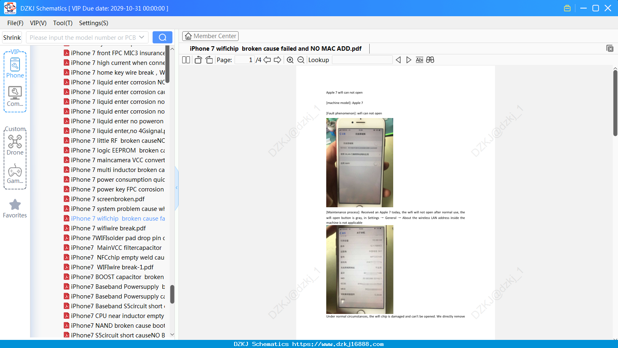The image size is (618, 348).
Task: Find next lookup match
Action: [x=409, y=60]
